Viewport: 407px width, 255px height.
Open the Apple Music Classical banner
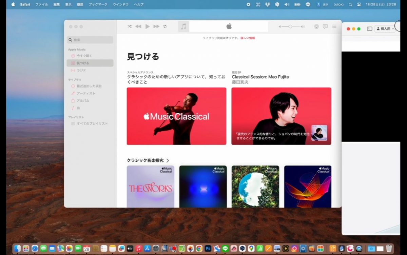pyautogui.click(x=176, y=116)
